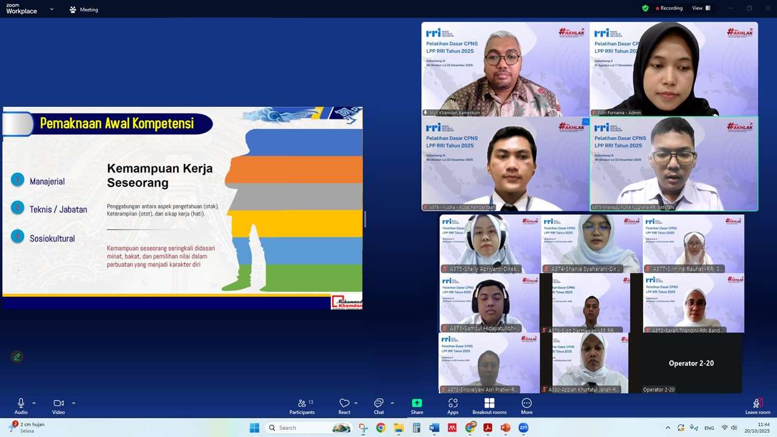The width and height of the screenshot is (777, 437).
Task: Switch to the Meeting tab
Action: point(84,10)
